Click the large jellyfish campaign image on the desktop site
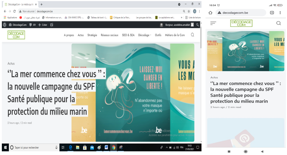 pos(133,92)
